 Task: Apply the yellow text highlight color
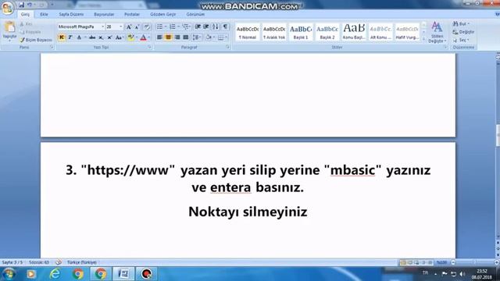[130, 37]
